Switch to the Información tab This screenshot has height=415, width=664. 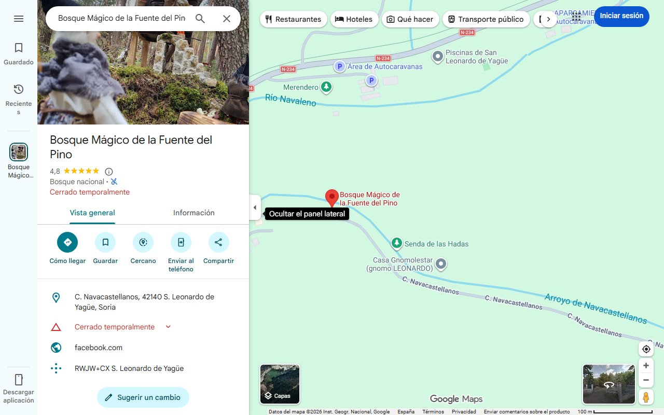pos(194,213)
